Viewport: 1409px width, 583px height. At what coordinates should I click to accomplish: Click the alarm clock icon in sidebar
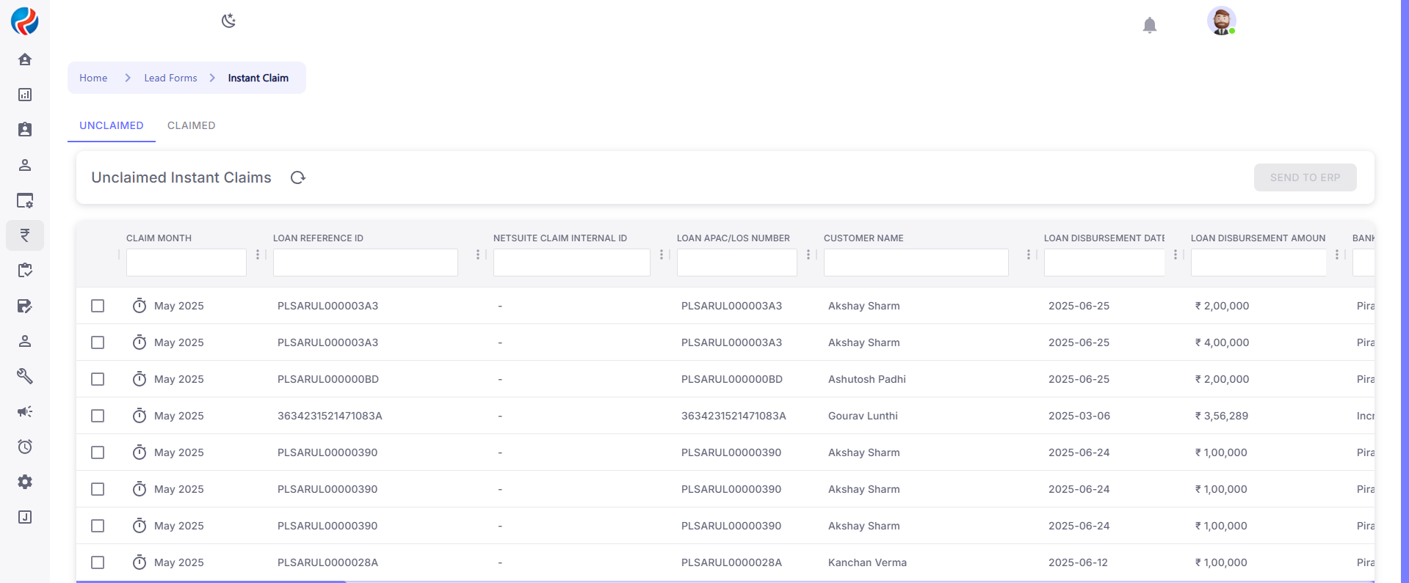pos(25,447)
